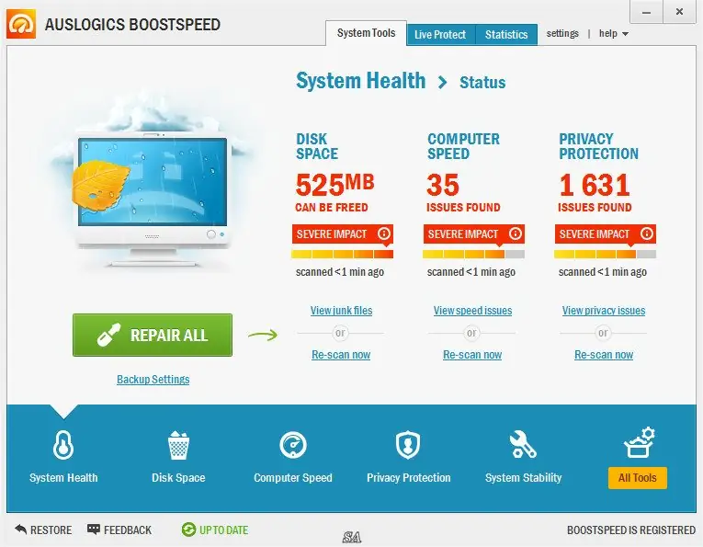Minimize the BoostSpeed window
This screenshot has width=703, height=547.
coord(646,12)
